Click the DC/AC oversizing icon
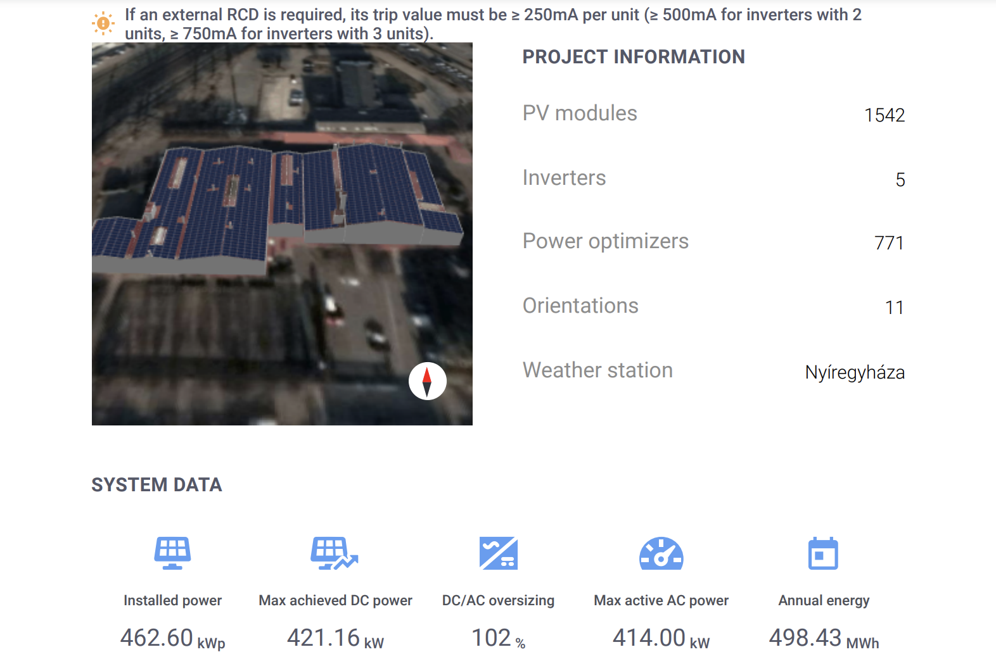The width and height of the screenshot is (996, 666). [x=499, y=553]
